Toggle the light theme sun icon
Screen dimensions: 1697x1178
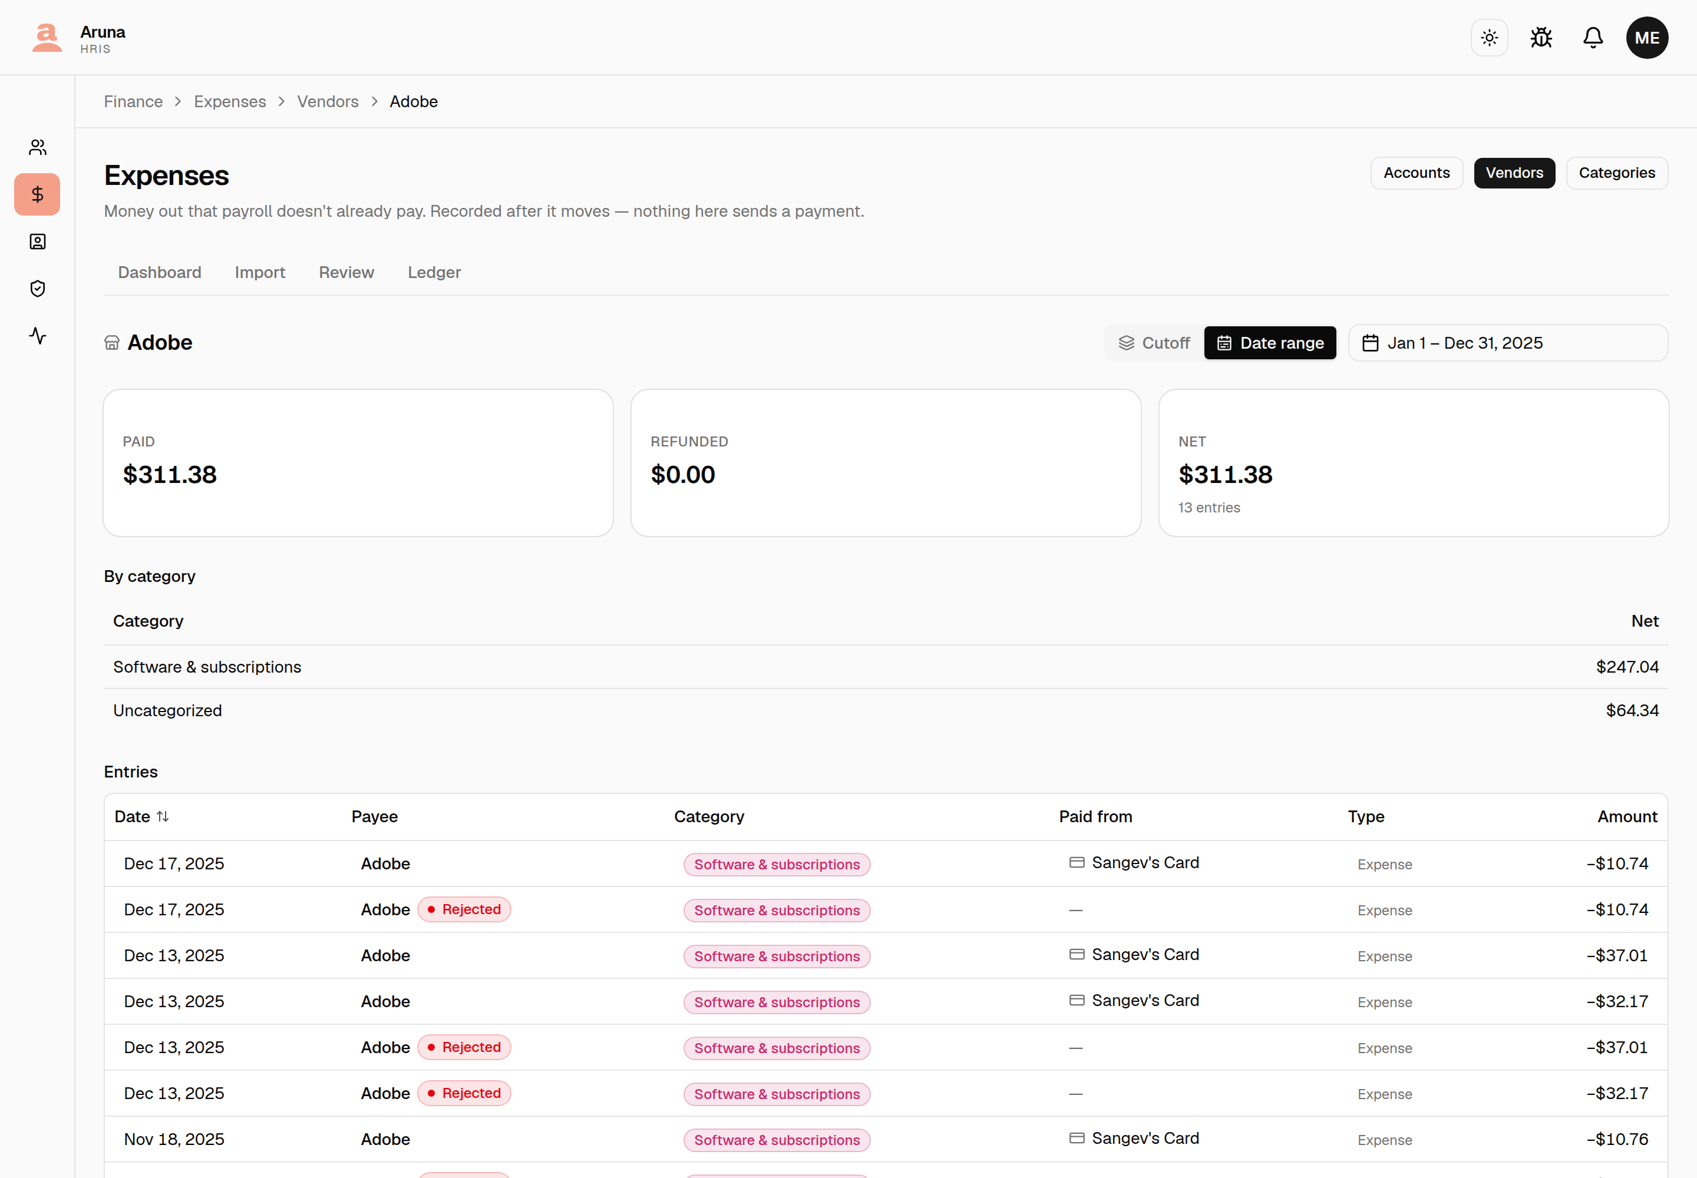coord(1489,38)
